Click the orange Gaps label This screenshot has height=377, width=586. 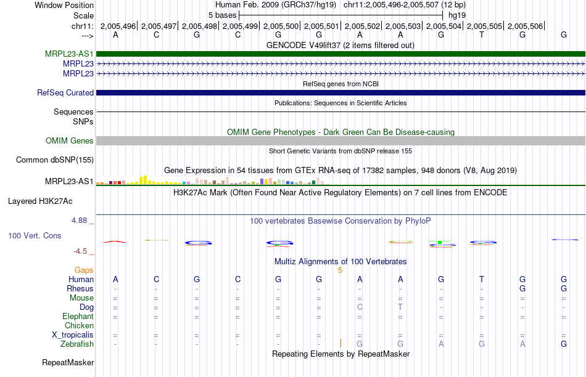84,270
